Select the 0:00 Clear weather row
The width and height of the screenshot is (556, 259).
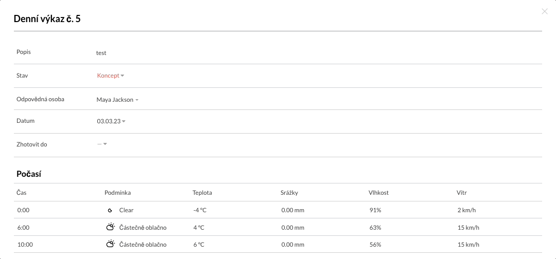pyautogui.click(x=278, y=210)
